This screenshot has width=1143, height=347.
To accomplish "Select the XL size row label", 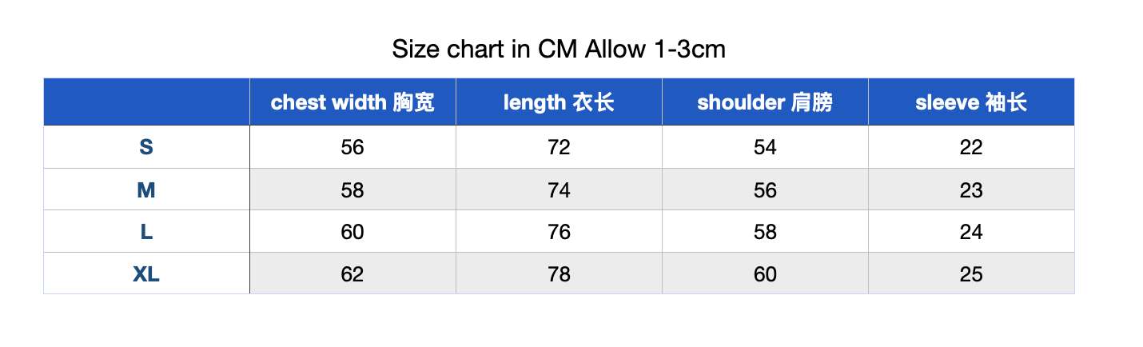I will pyautogui.click(x=146, y=273).
